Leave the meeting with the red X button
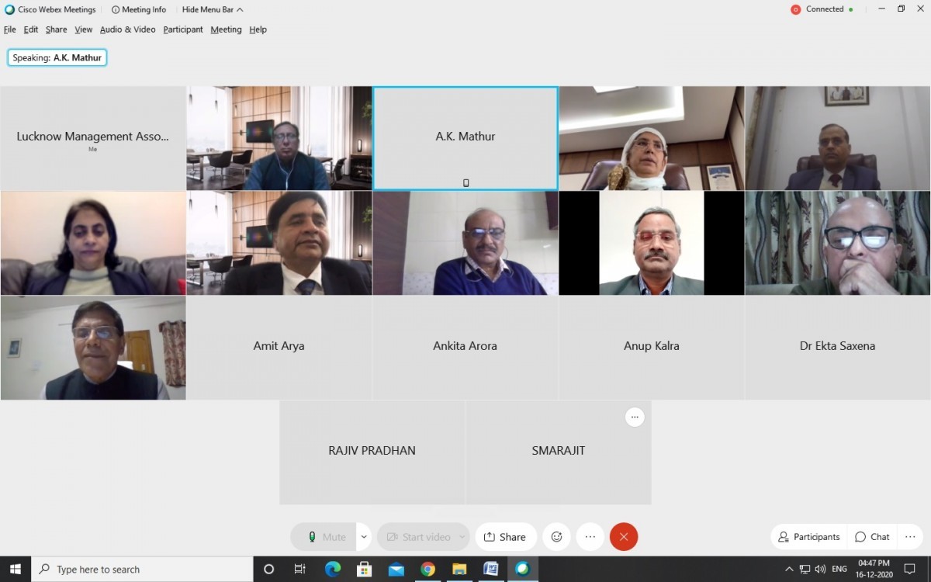This screenshot has width=931, height=582. tap(624, 537)
